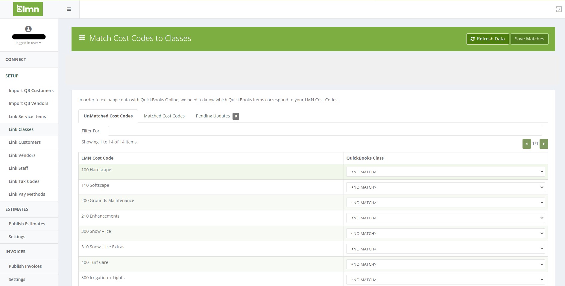Click the Filter For input field
Screen dimensions: 565x286
click(325, 131)
